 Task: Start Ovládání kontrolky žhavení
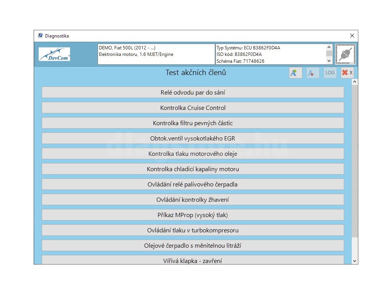(193, 199)
